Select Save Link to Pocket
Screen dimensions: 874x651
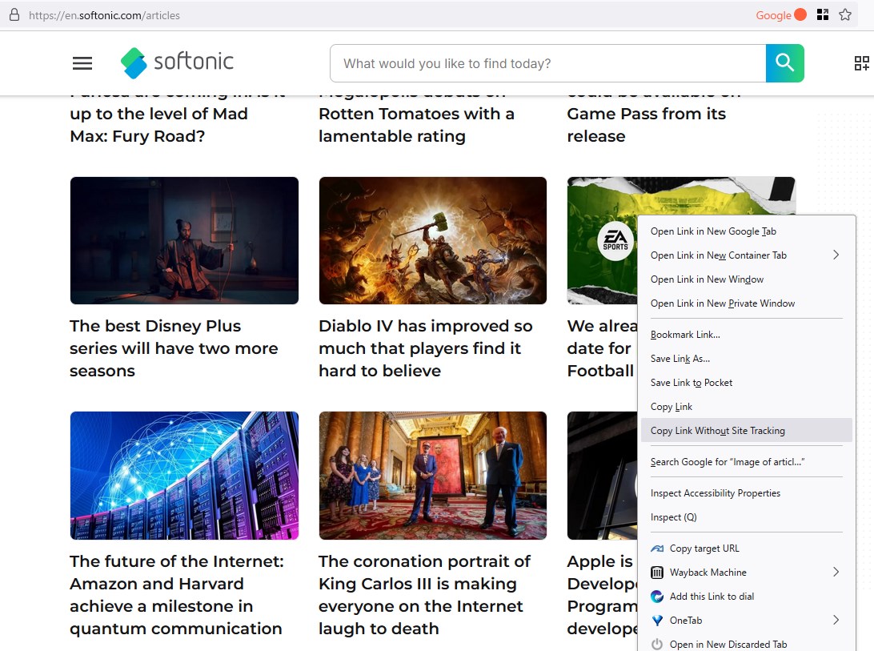point(692,383)
